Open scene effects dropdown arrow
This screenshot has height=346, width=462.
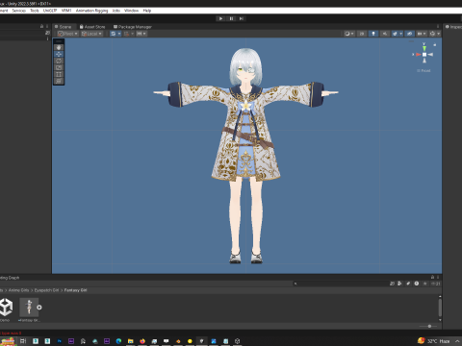[401, 34]
